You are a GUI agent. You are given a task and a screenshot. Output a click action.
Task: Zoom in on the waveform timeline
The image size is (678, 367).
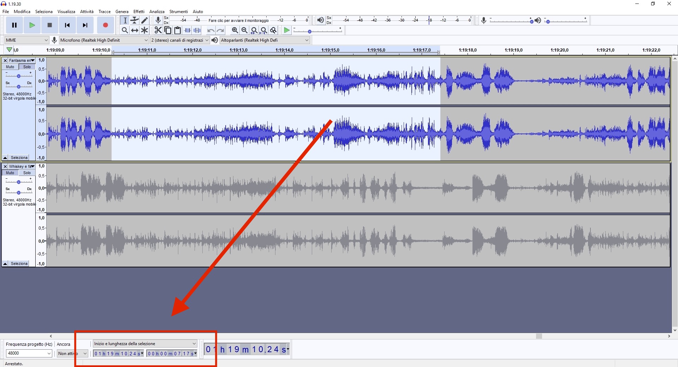pos(235,30)
